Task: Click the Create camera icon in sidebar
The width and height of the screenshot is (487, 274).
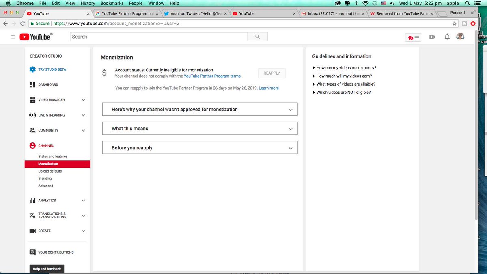Action: (x=32, y=231)
